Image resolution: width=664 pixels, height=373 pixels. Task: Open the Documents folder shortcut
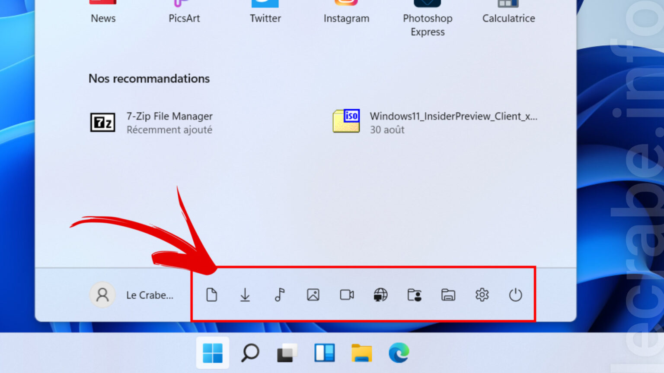211,295
